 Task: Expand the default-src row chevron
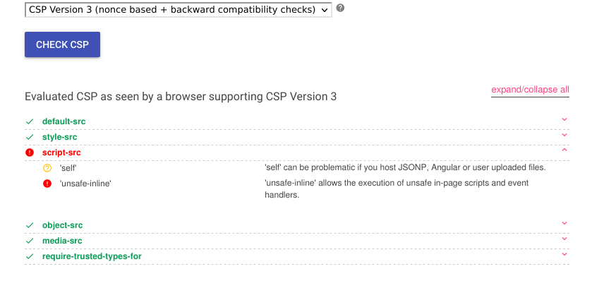tap(564, 120)
